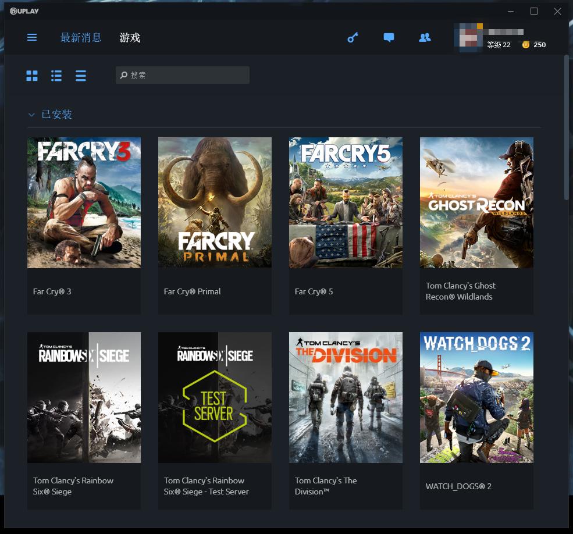This screenshot has width=573, height=534.
Task: Switch to grid view layout
Action: (x=32, y=76)
